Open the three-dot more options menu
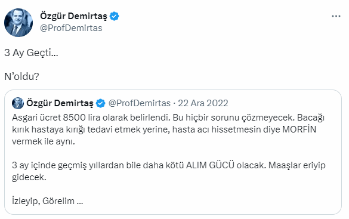Viewport: 349px width, 219px height. click(336, 16)
